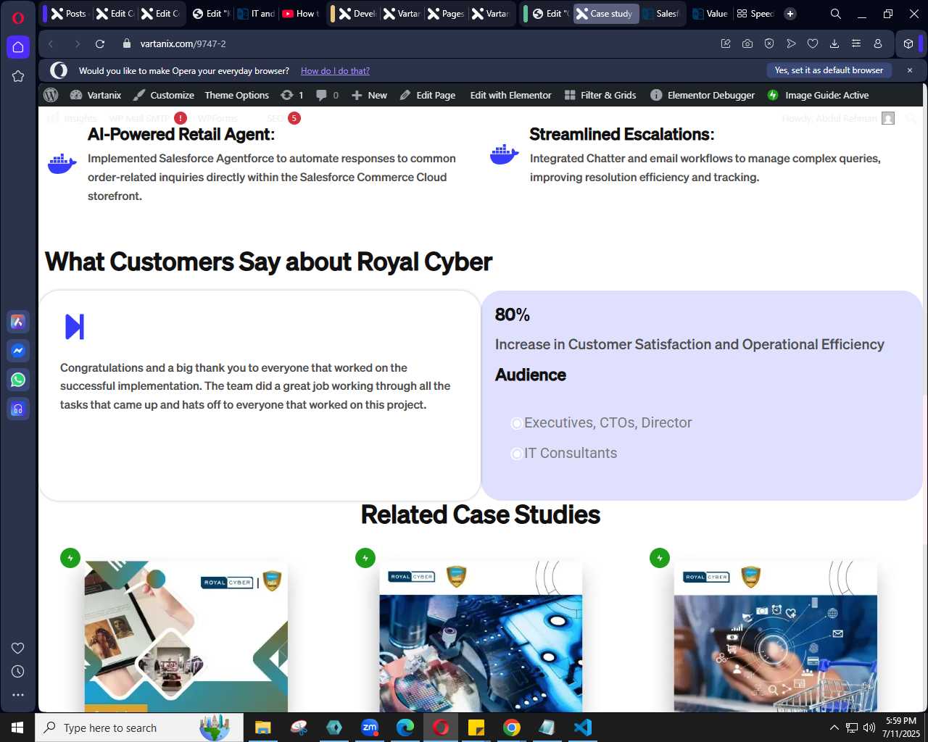Dismiss the default browser prompt
Image resolution: width=928 pixels, height=742 pixels.
(910, 70)
